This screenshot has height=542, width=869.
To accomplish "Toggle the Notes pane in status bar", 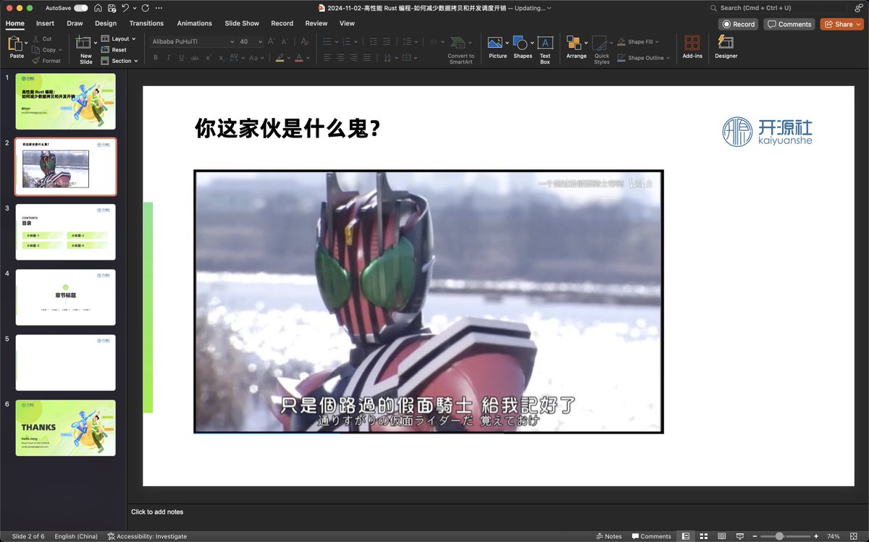I will coord(609,536).
